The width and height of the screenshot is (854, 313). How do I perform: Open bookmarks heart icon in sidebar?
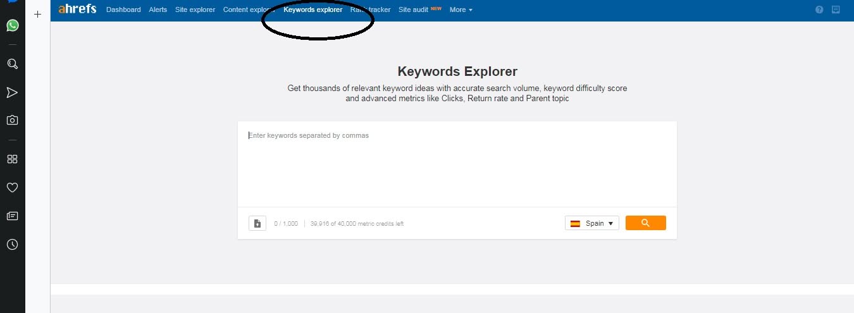coord(12,187)
